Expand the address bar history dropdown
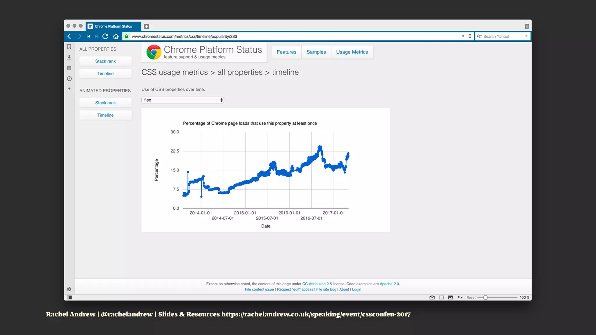596x335 pixels. tap(463, 36)
